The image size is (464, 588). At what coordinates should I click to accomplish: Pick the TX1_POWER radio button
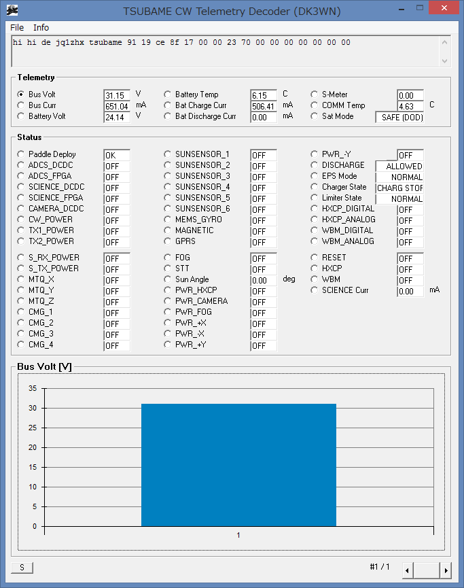point(21,230)
